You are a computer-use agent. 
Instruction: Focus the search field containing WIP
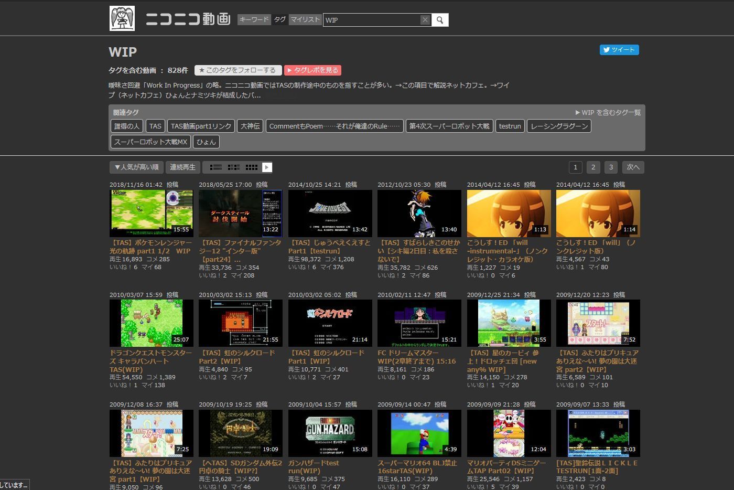point(372,20)
